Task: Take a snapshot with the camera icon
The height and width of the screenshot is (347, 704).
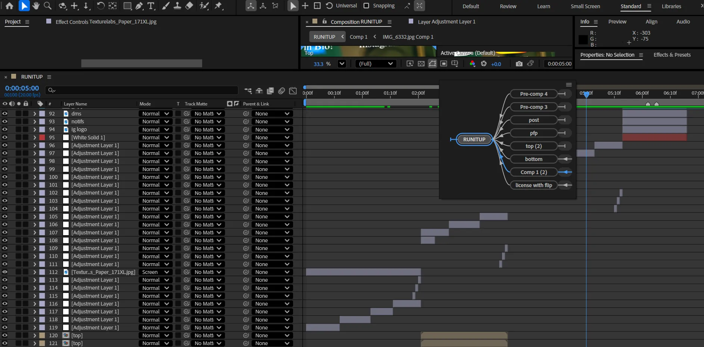Action: (x=519, y=64)
